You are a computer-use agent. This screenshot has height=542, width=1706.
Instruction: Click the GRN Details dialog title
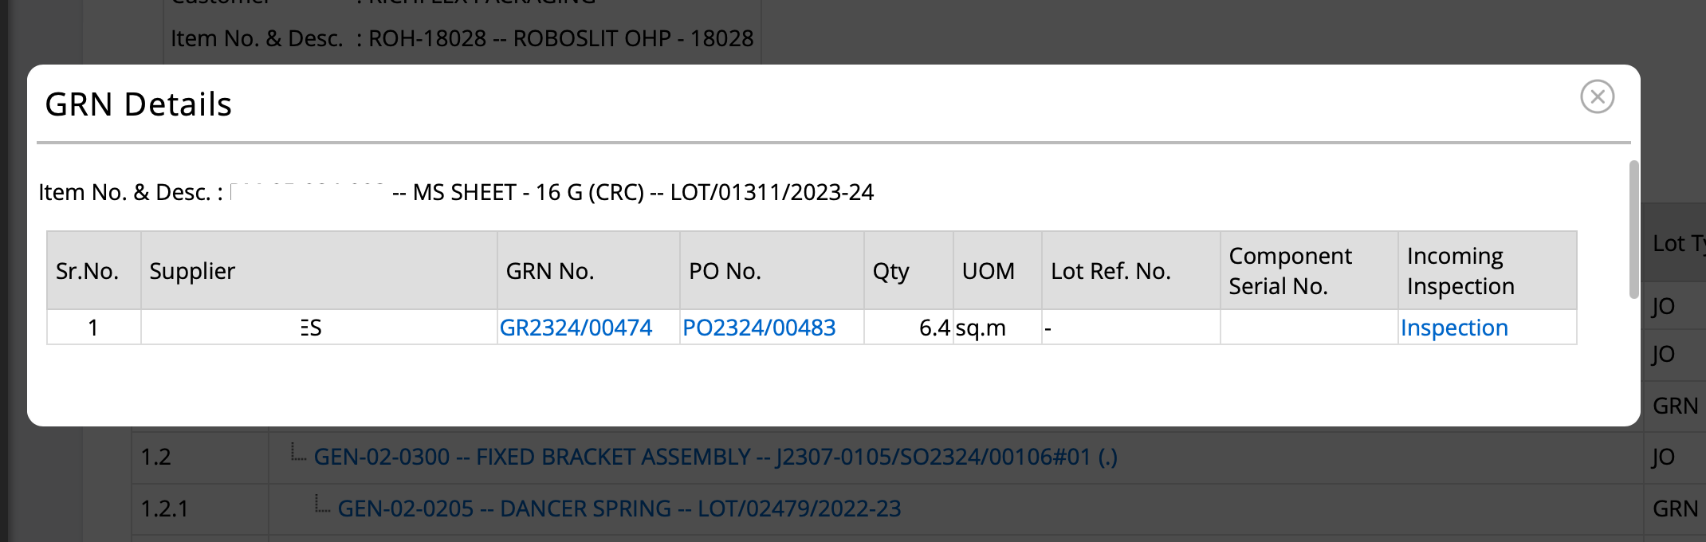(138, 104)
